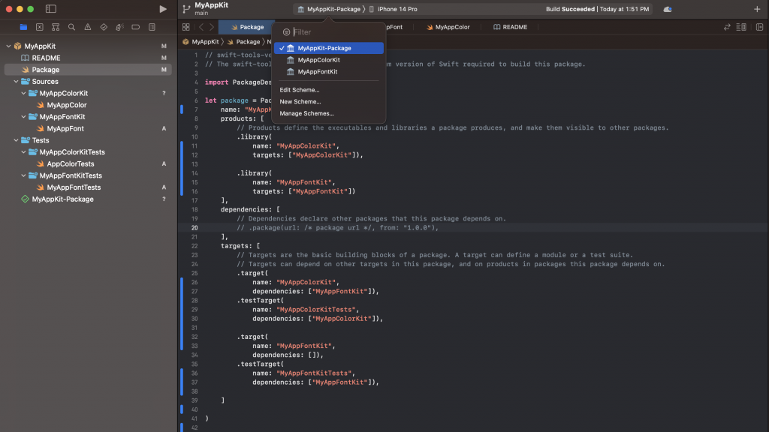Collapse the Tests folder

click(x=17, y=140)
